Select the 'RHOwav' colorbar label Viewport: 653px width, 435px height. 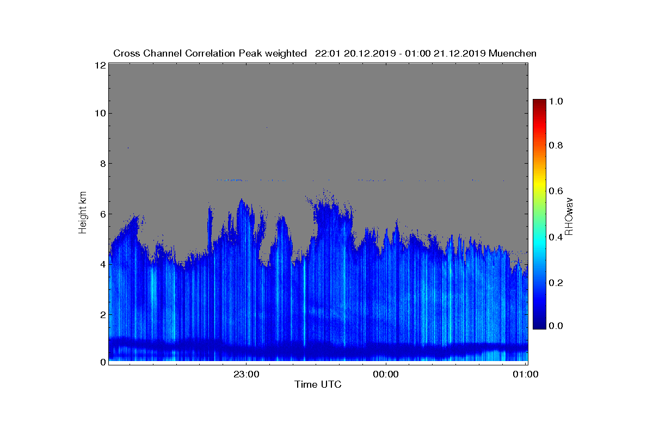coord(569,216)
